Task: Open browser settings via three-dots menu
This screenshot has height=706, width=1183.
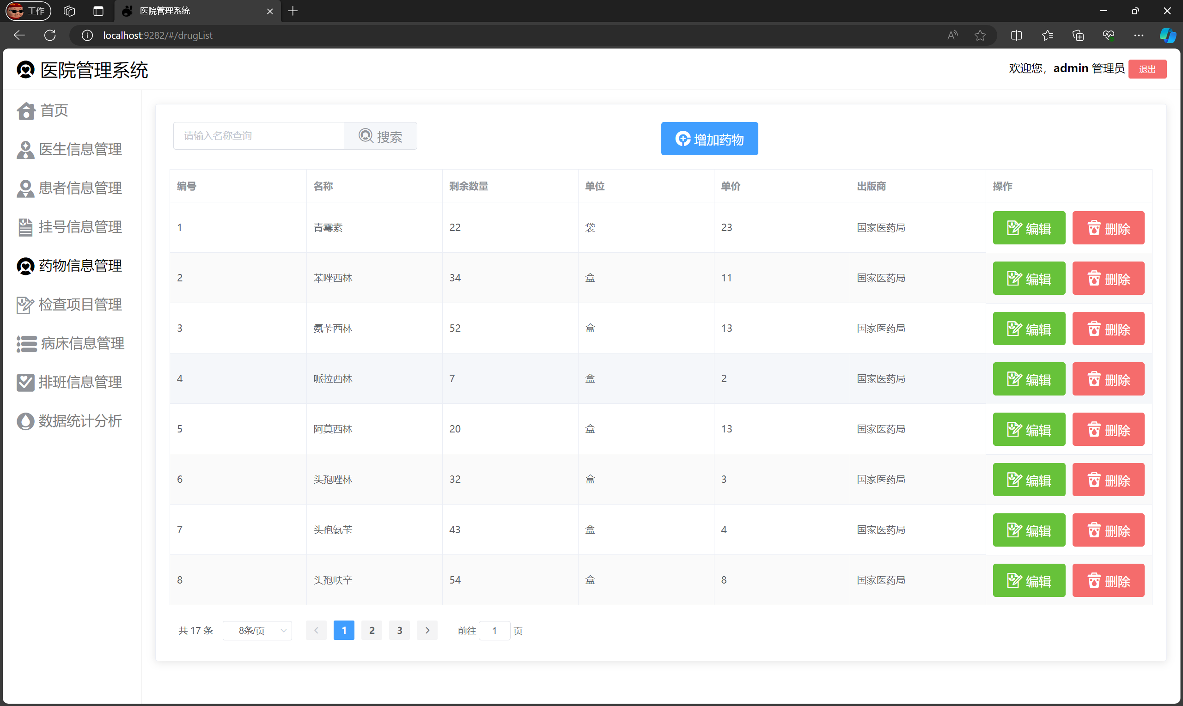Action: click(1138, 35)
